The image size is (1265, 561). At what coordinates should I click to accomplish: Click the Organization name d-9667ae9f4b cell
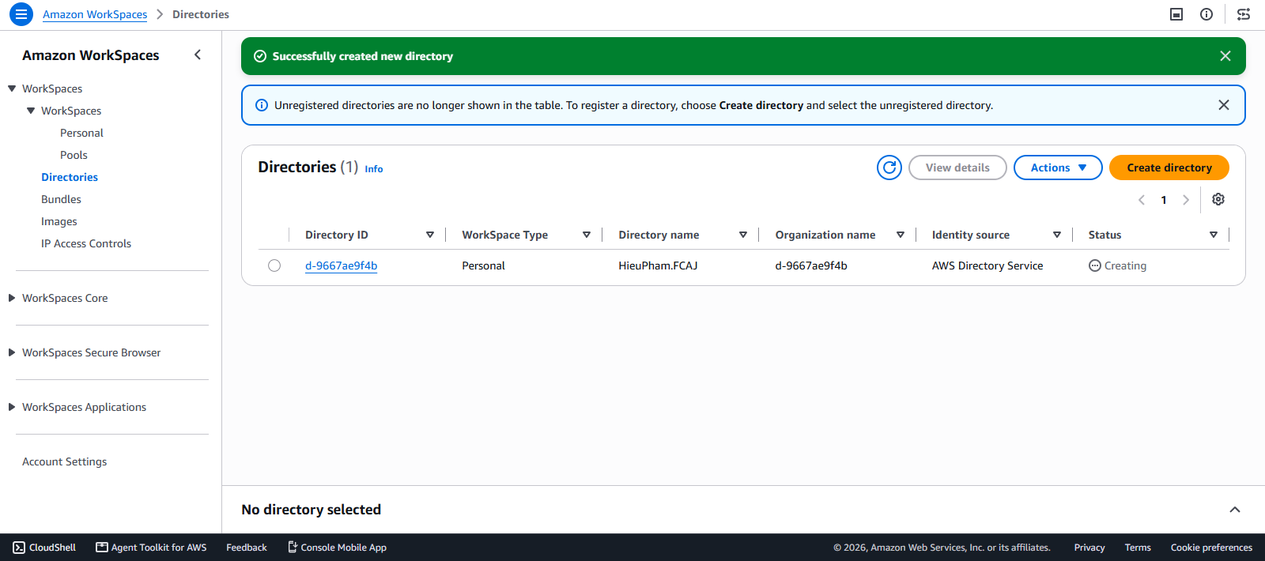coord(811,265)
